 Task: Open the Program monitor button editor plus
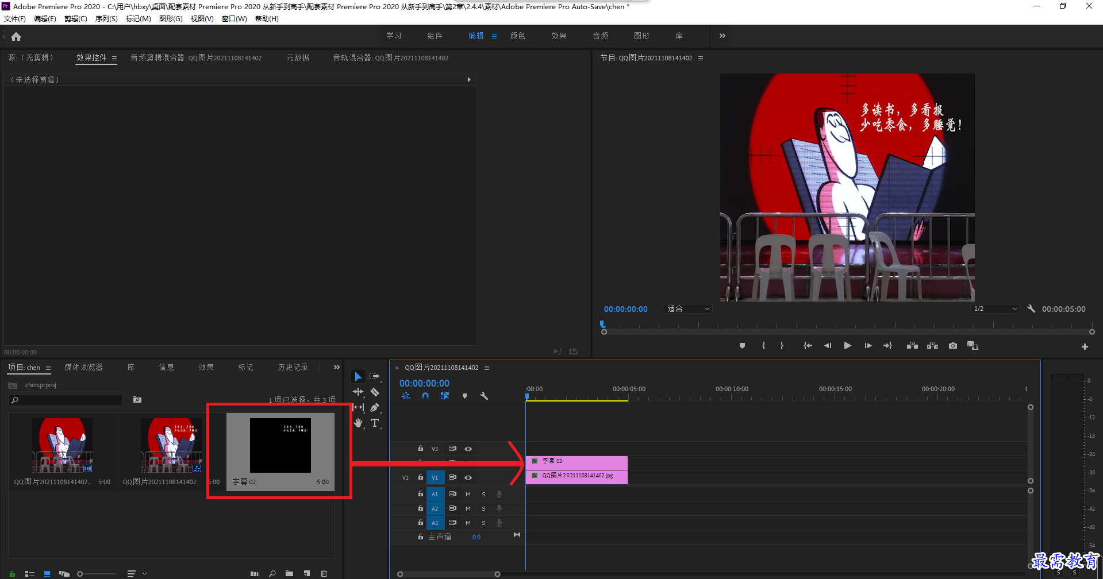[x=1085, y=346]
